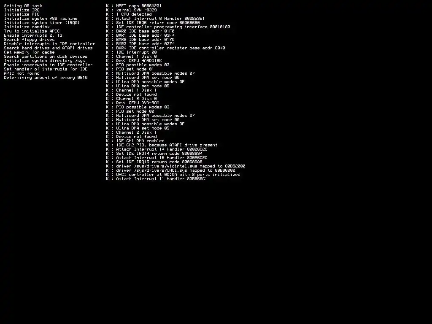Select the 'APIC not found' message
Image resolution: width=432 pixels, height=324 pixels.
pos(22,73)
